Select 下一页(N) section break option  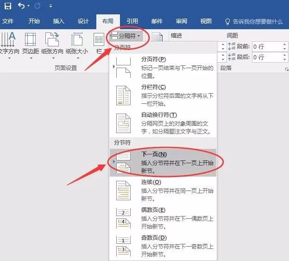click(x=163, y=163)
